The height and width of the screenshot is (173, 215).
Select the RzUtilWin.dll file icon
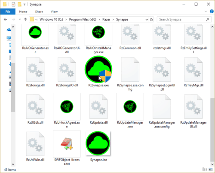pos(35,144)
